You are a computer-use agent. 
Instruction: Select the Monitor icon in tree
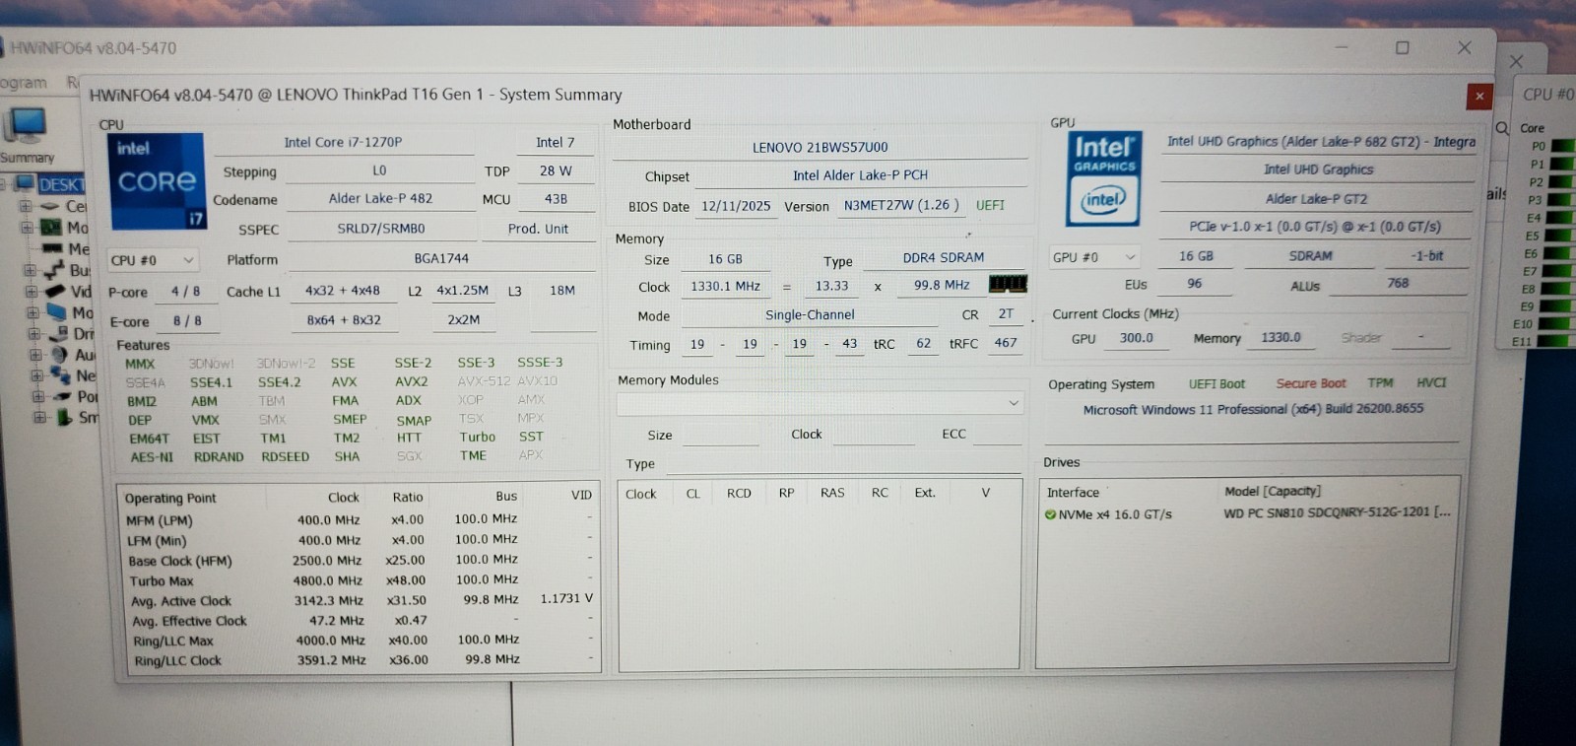click(x=57, y=312)
